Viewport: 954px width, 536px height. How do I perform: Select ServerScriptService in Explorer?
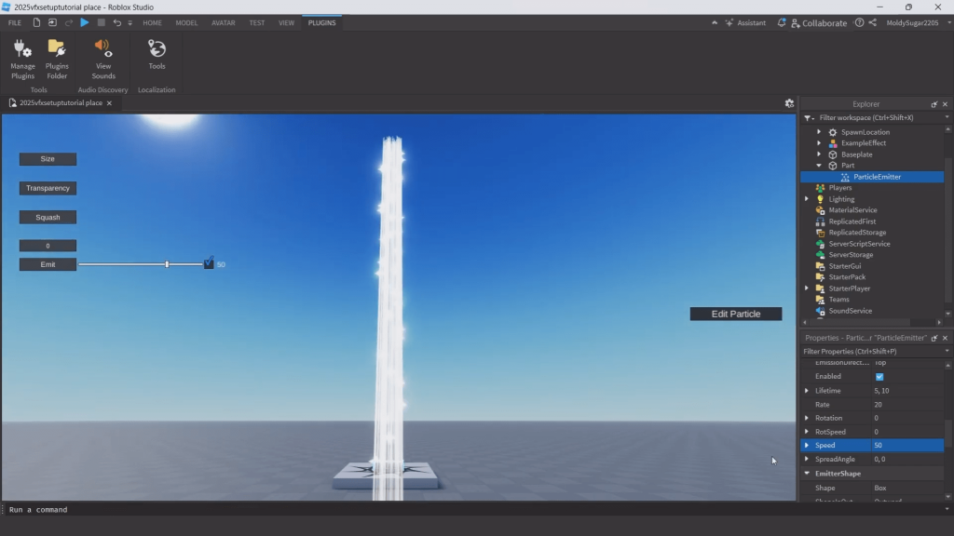point(859,244)
